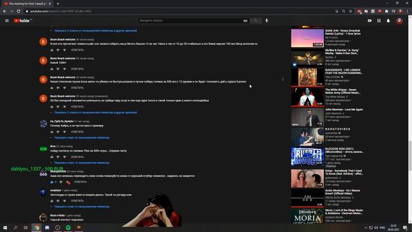412x232 pixels.
Task: Unlike the 'Аааа коп можешь' comment
Action: point(51,182)
